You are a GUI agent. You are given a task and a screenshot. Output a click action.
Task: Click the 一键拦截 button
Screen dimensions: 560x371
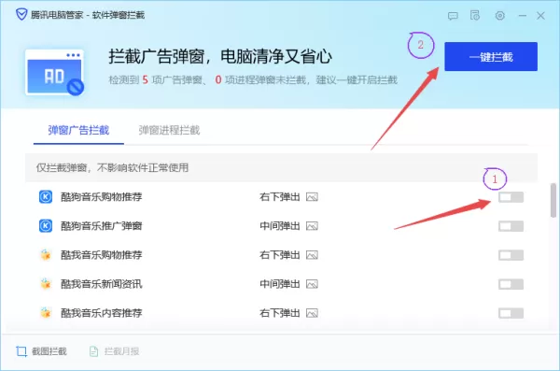[491, 56]
